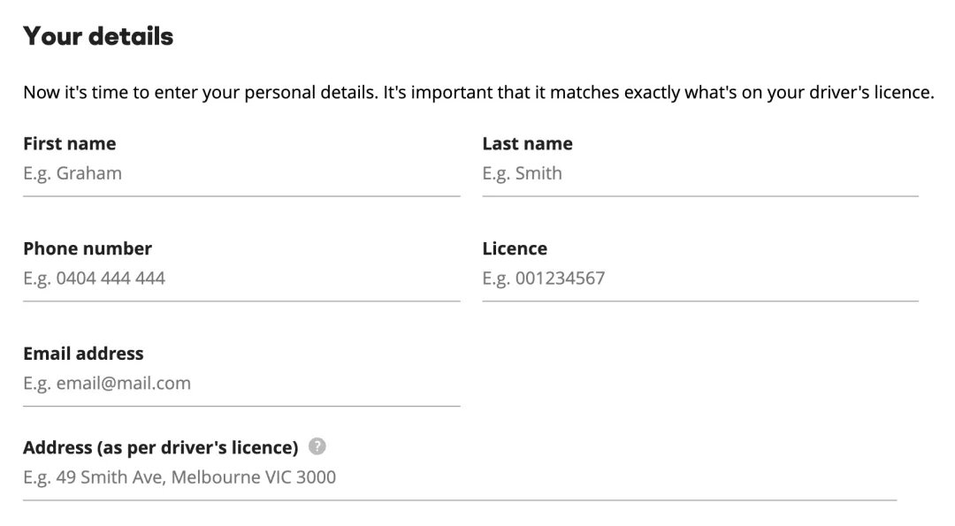Click the E.g. email@mail.com placeholder
The width and height of the screenshot is (955, 526).
point(107,384)
